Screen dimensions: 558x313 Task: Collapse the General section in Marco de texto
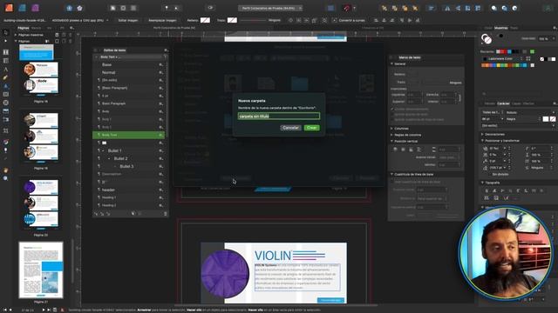pos(391,63)
